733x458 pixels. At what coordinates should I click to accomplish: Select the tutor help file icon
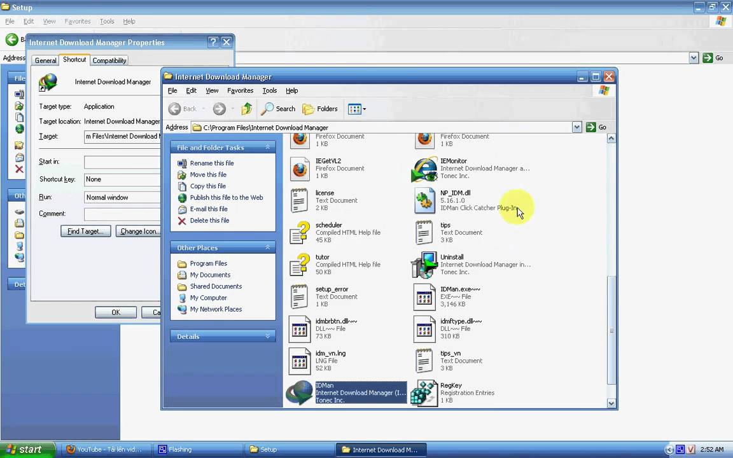(x=300, y=265)
